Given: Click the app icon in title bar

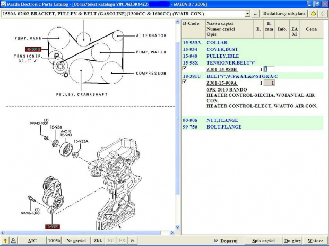Looking at the screenshot, I should tap(3, 4).
